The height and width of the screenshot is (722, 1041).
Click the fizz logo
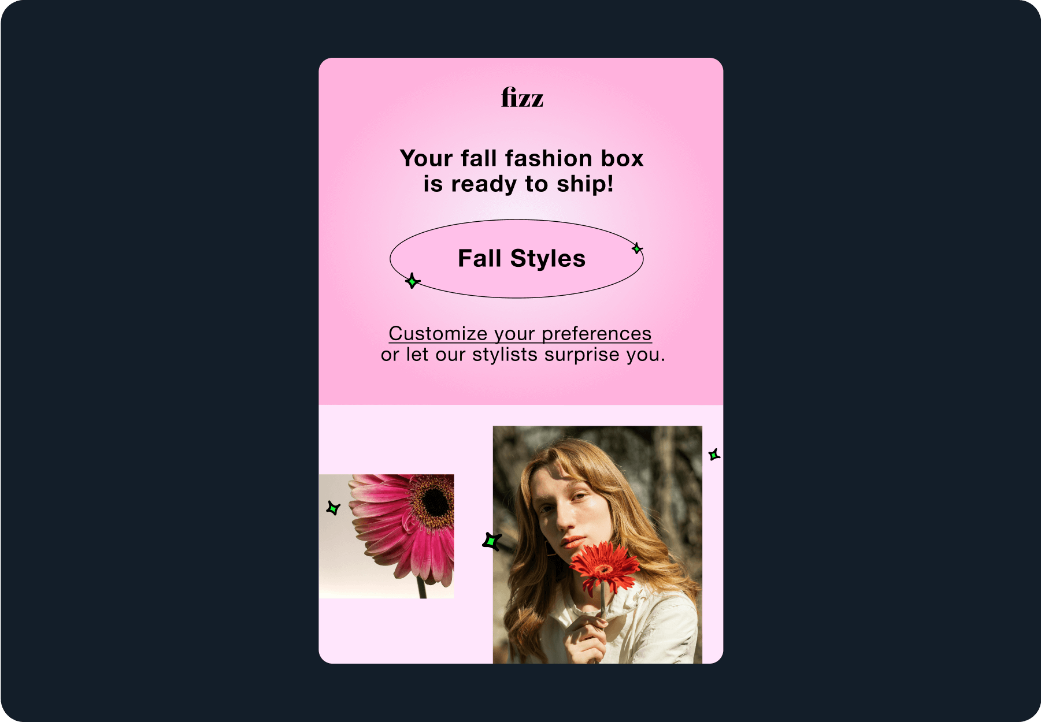(522, 98)
